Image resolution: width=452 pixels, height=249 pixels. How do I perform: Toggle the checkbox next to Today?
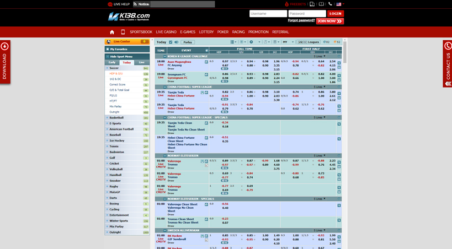pyautogui.click(x=171, y=42)
